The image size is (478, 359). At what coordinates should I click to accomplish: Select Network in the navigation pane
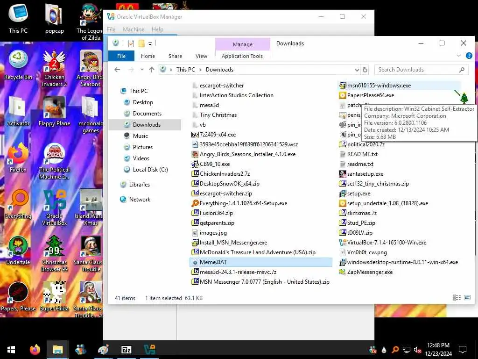tap(140, 200)
